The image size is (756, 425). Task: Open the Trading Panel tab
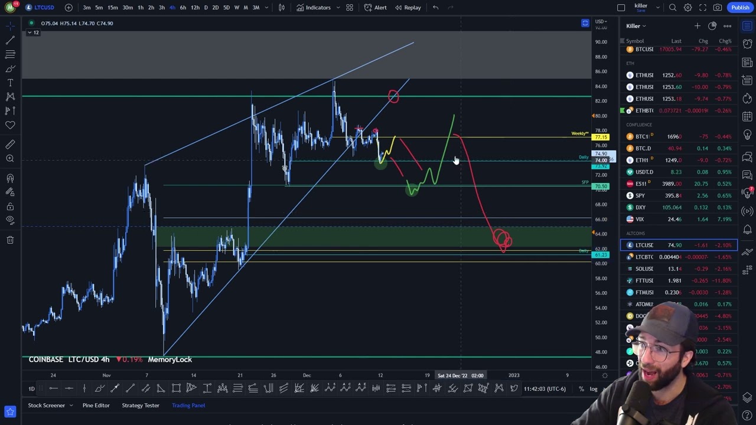pyautogui.click(x=188, y=406)
